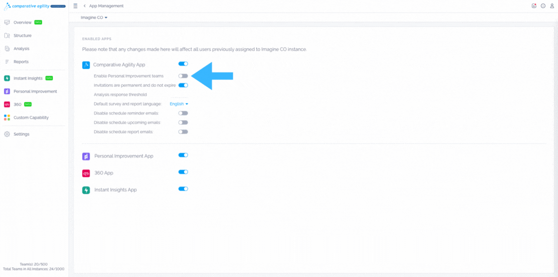The image size is (558, 277).
Task: Go to Structure in the sidebar
Action: pos(22,35)
